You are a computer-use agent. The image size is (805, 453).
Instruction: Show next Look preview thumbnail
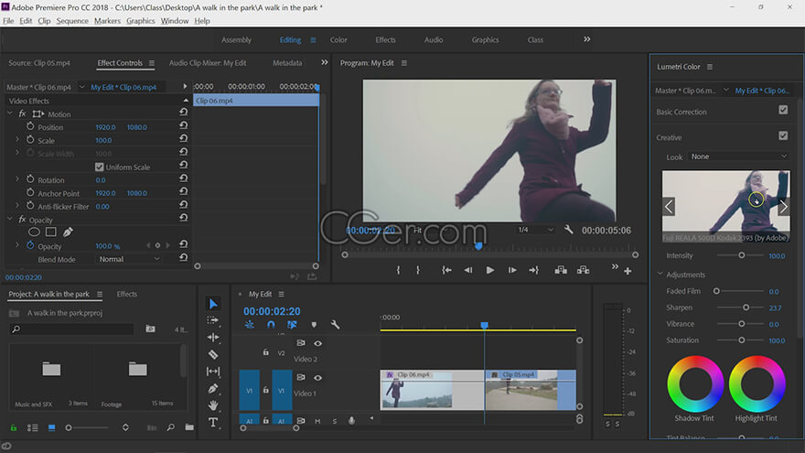pyautogui.click(x=783, y=207)
